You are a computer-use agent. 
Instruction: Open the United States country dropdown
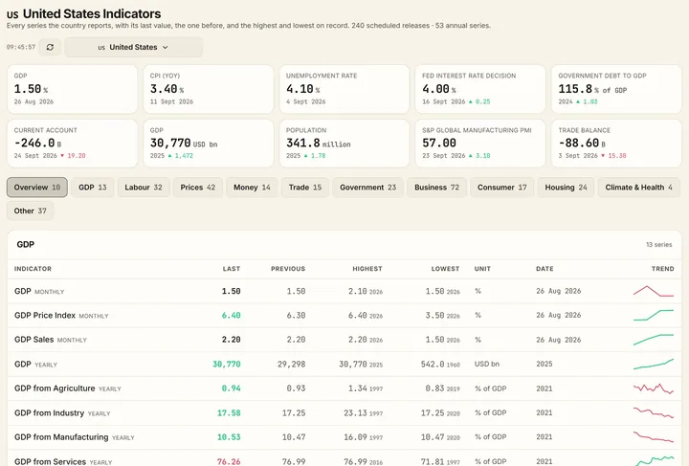[x=133, y=47]
